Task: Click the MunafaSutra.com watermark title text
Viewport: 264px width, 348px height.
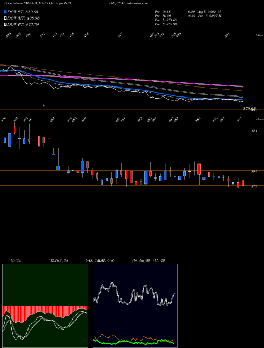Action: [x=134, y=3]
